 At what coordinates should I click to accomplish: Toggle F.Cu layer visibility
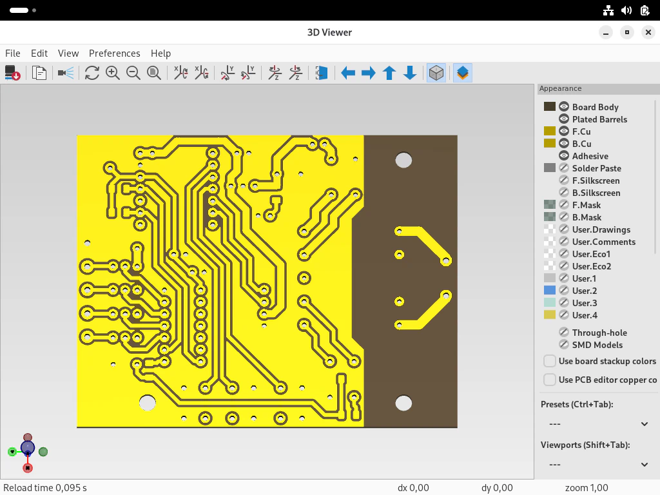(563, 131)
